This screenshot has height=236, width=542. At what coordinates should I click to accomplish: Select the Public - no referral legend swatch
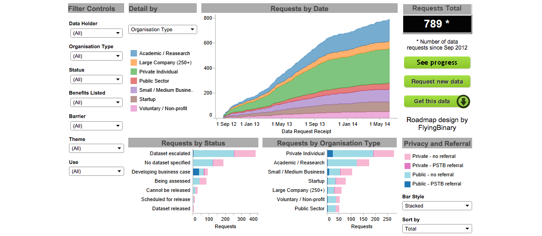point(407,174)
